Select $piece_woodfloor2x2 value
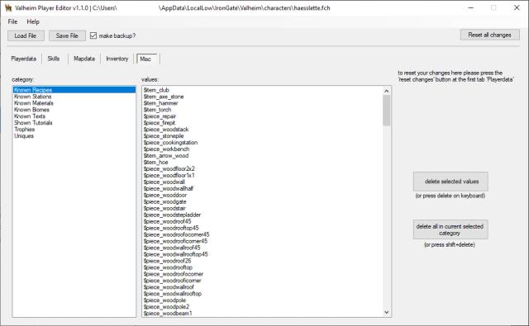 click(x=262, y=168)
